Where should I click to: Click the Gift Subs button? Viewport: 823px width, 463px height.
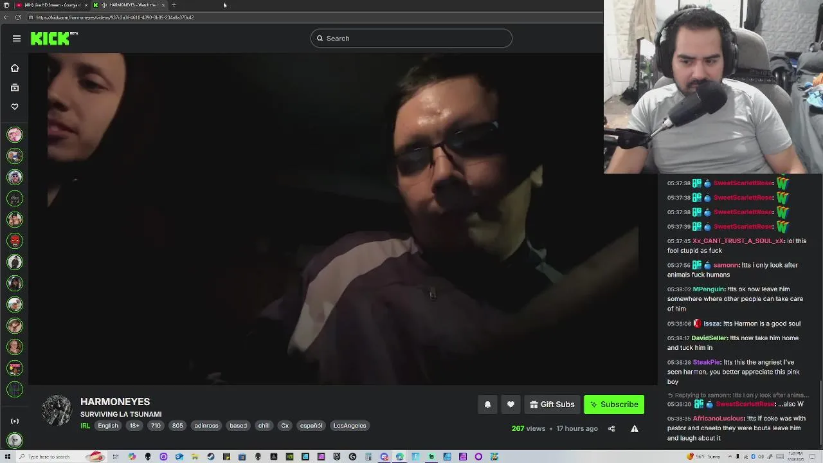pos(552,404)
